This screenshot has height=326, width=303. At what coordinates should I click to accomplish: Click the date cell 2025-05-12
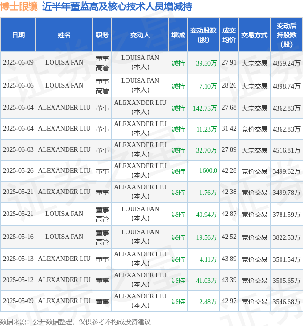(18, 280)
